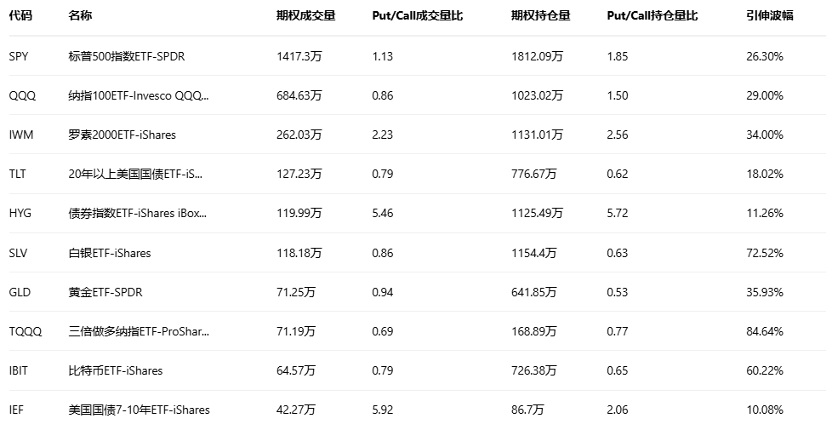Open the QQQ ticker symbol
Image resolution: width=832 pixels, height=430 pixels.
pyautogui.click(x=22, y=95)
